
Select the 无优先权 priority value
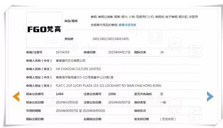point(168,119)
